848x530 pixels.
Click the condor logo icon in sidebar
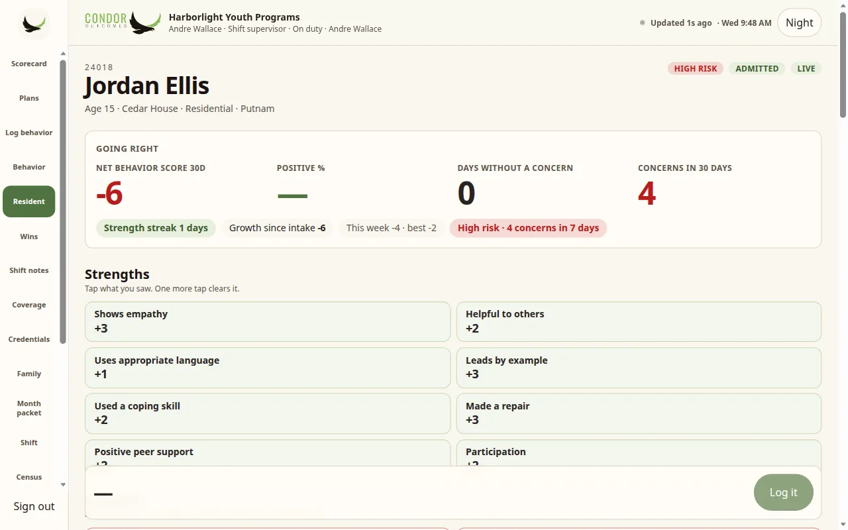tap(34, 24)
